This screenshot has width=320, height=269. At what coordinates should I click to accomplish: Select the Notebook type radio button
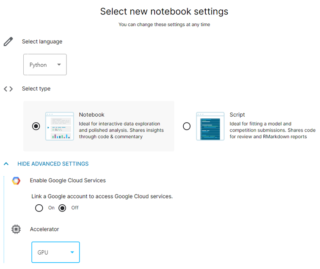(36, 126)
